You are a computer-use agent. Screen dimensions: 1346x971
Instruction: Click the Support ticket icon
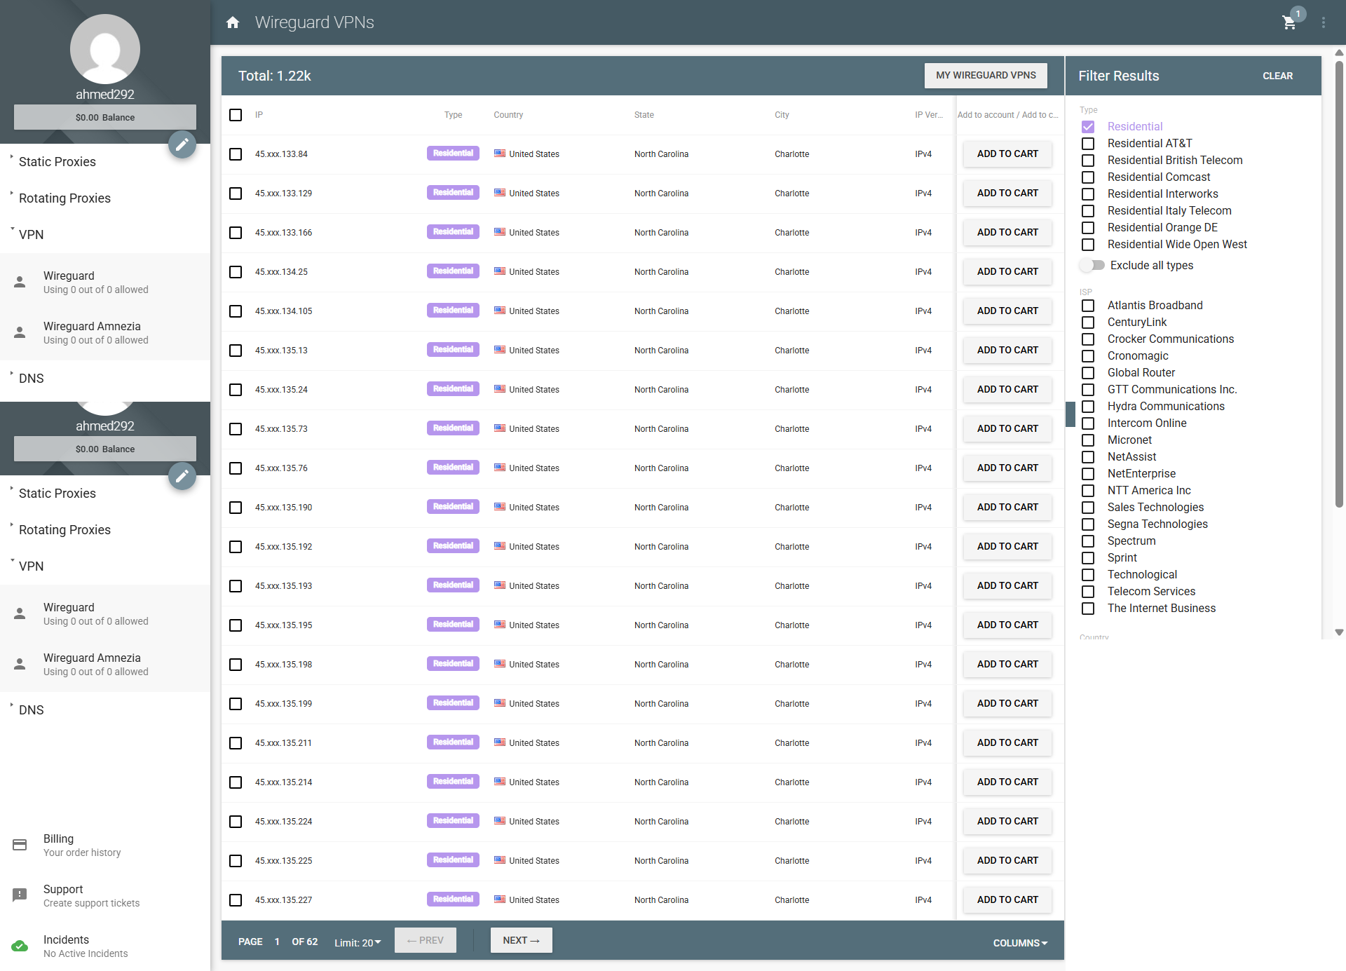(20, 895)
